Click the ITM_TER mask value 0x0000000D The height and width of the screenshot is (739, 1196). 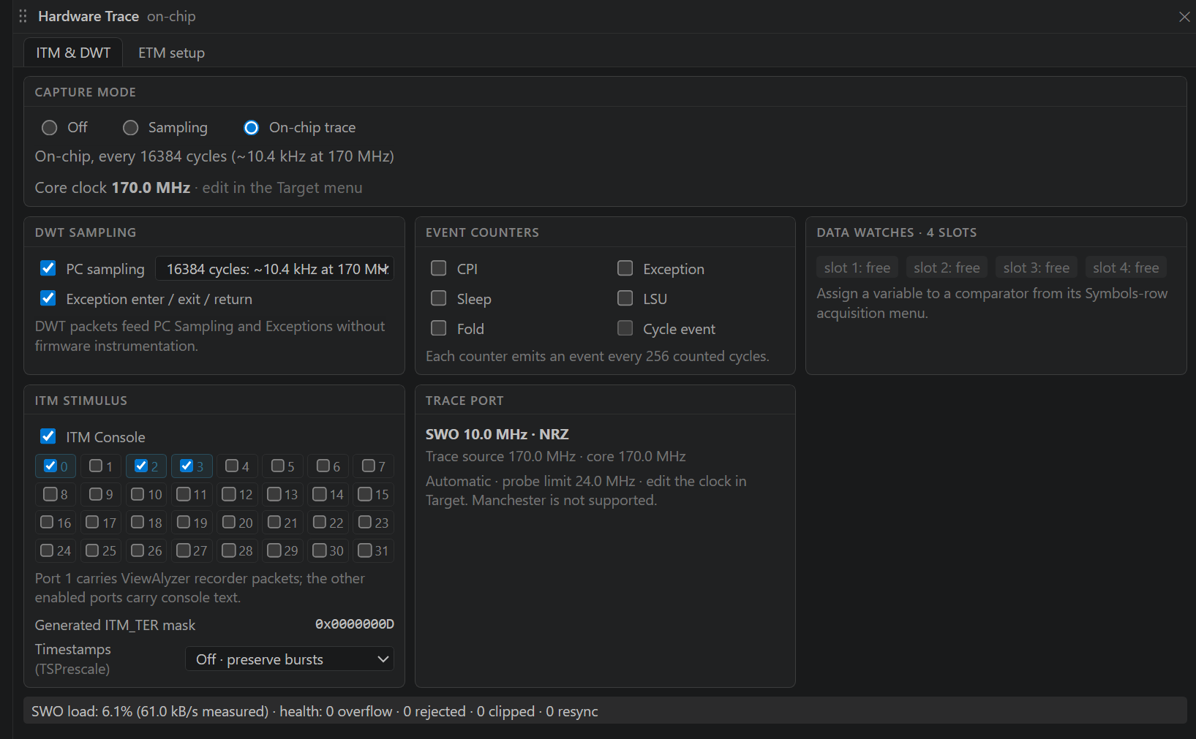tap(355, 624)
